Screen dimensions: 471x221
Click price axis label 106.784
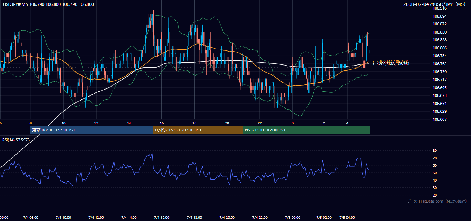(x=440, y=56)
